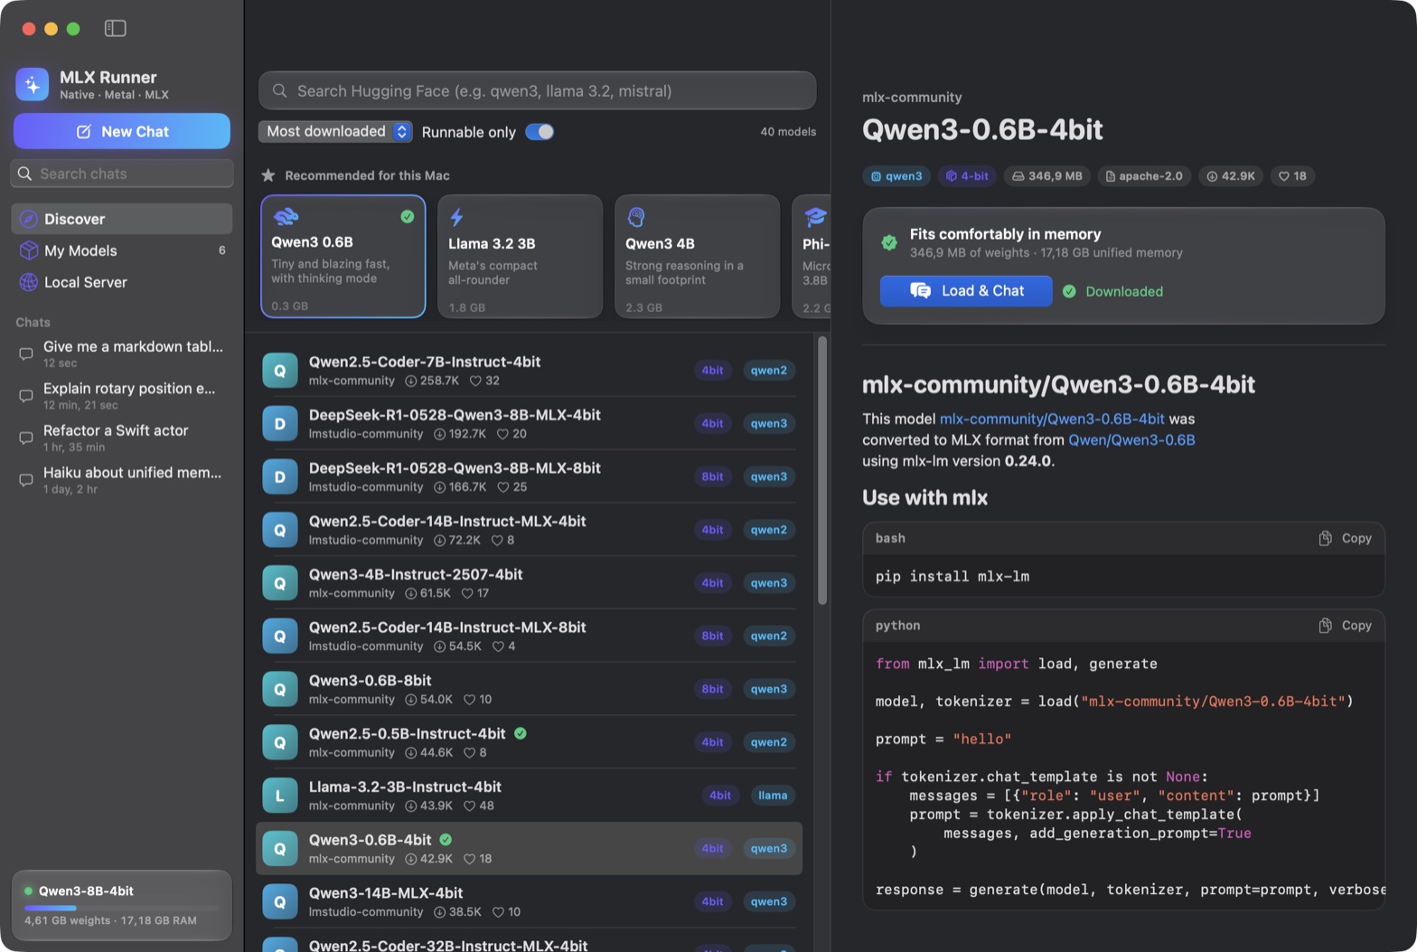
Task: Select the Llama 3.2 3B recommended card
Action: click(521, 257)
